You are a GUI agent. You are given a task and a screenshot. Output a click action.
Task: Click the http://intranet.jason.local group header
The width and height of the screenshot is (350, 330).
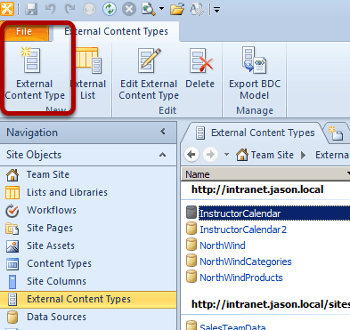click(x=257, y=189)
